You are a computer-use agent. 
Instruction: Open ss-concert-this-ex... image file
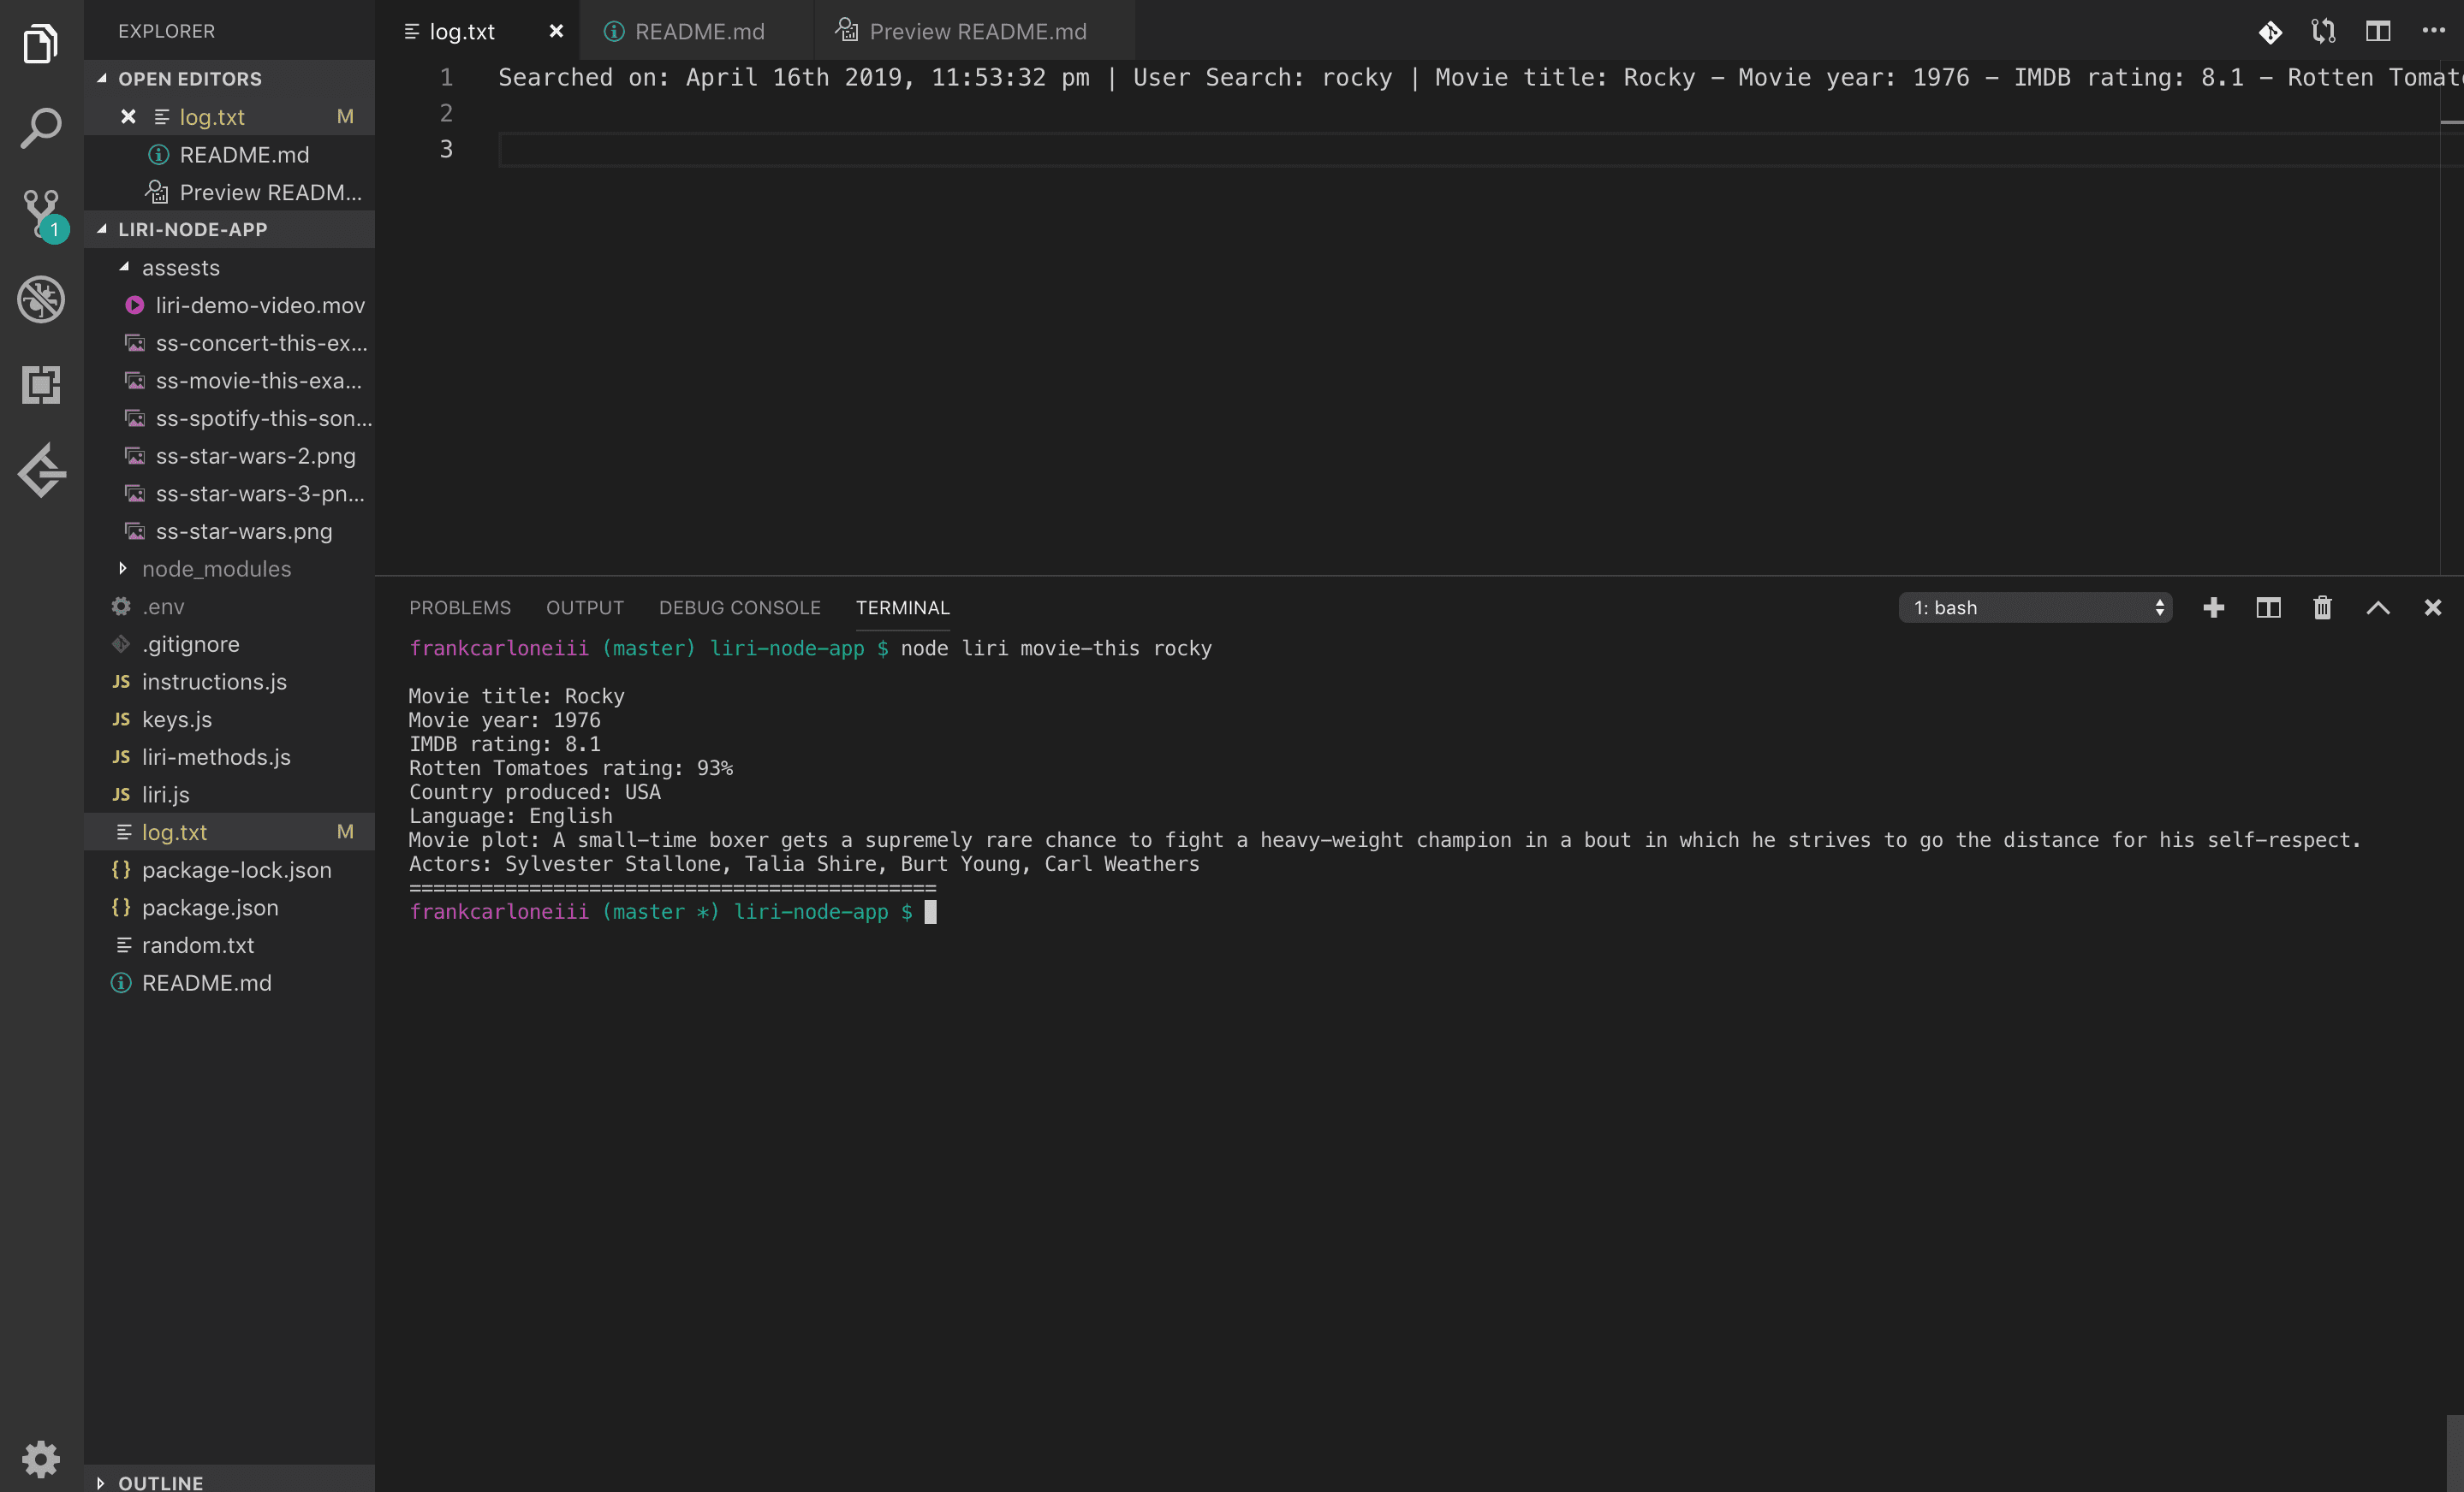[x=230, y=343]
